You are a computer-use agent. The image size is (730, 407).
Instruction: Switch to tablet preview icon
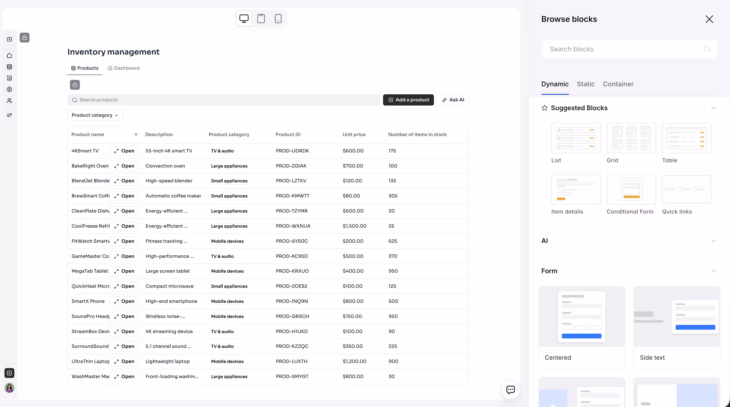coord(261,19)
